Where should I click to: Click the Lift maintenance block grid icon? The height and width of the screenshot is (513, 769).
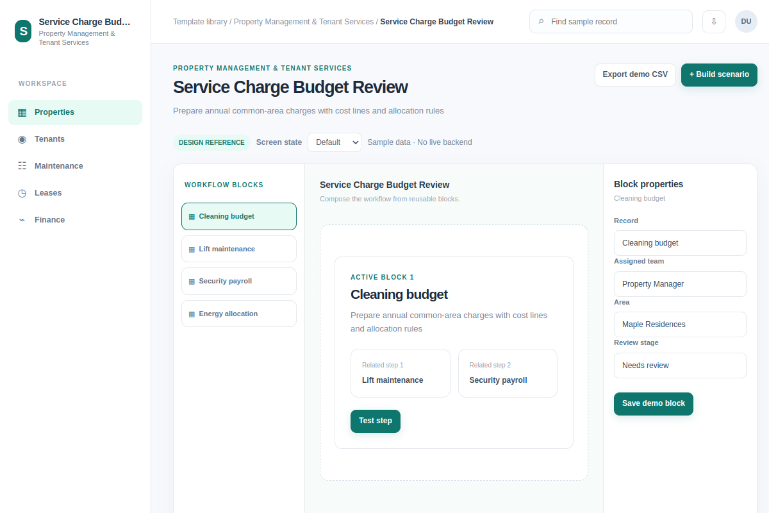point(192,249)
